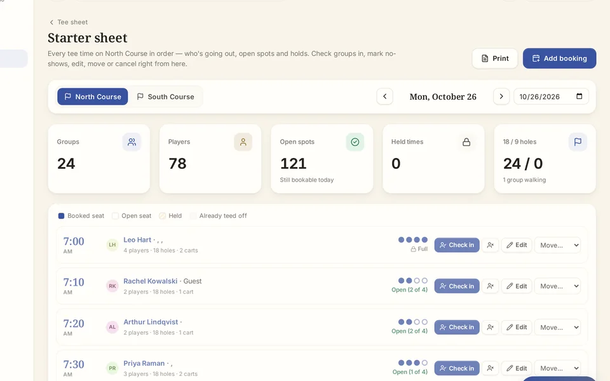
Task: Click the Already teed off legend label
Action: pos(223,216)
